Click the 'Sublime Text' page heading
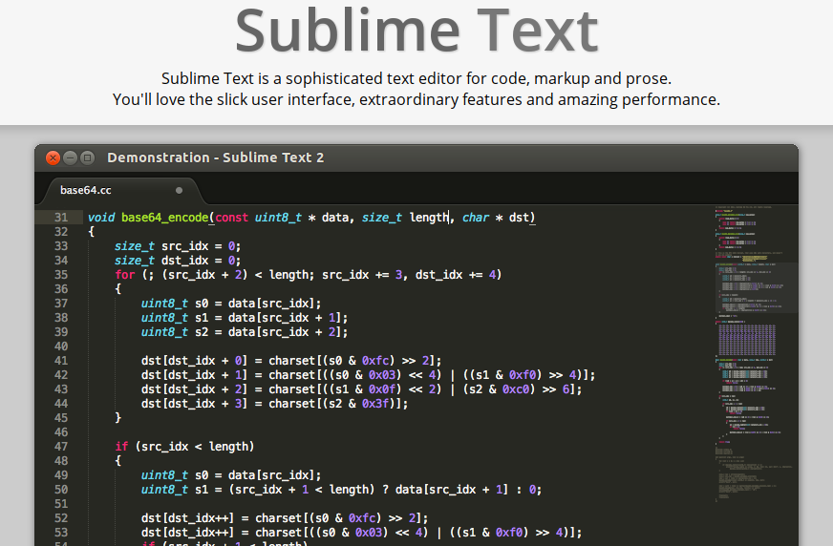This screenshot has width=833, height=546. (x=416, y=31)
